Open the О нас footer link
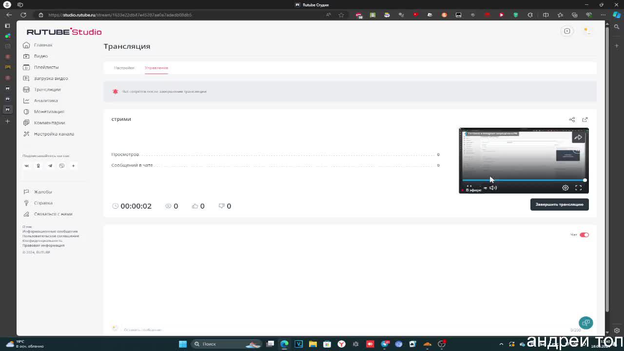624x351 pixels. [x=27, y=227]
